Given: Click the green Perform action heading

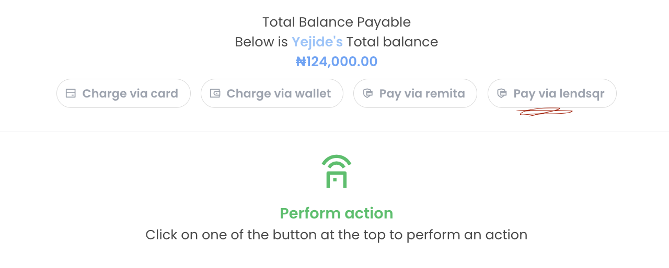Looking at the screenshot, I should coord(337,213).
